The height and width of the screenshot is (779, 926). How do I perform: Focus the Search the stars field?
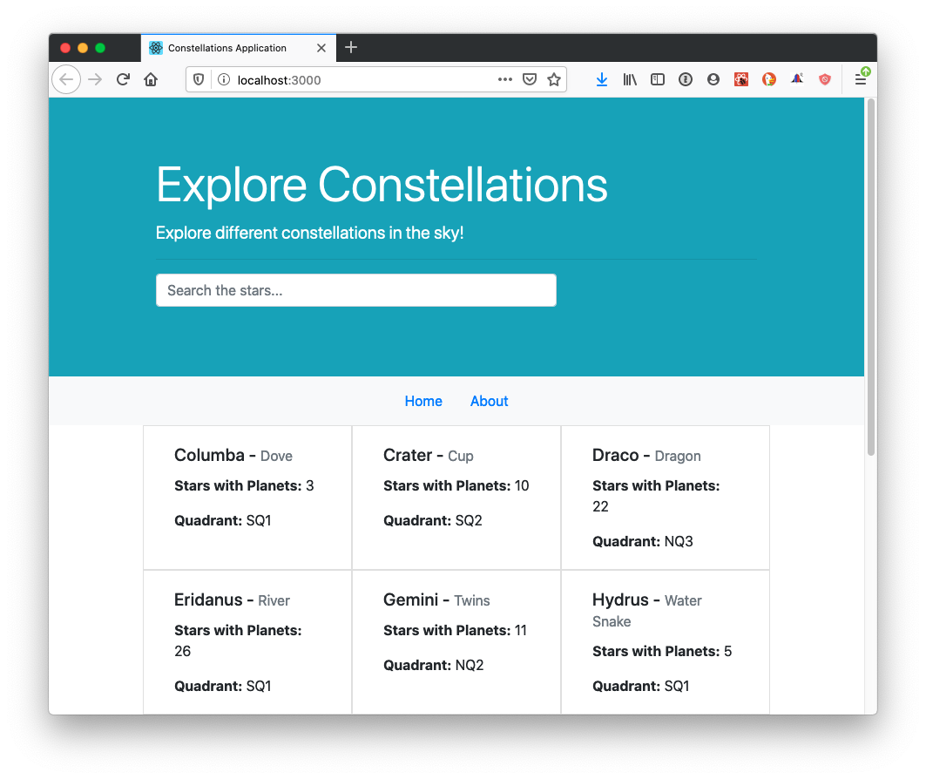(x=356, y=290)
